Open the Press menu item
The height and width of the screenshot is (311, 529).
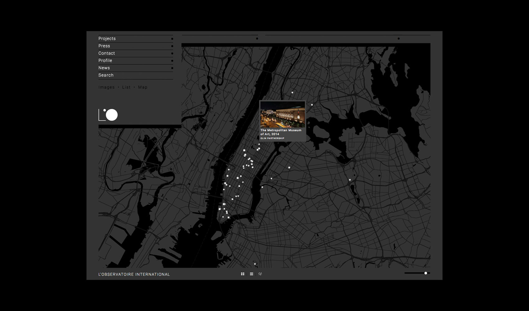click(x=136, y=46)
